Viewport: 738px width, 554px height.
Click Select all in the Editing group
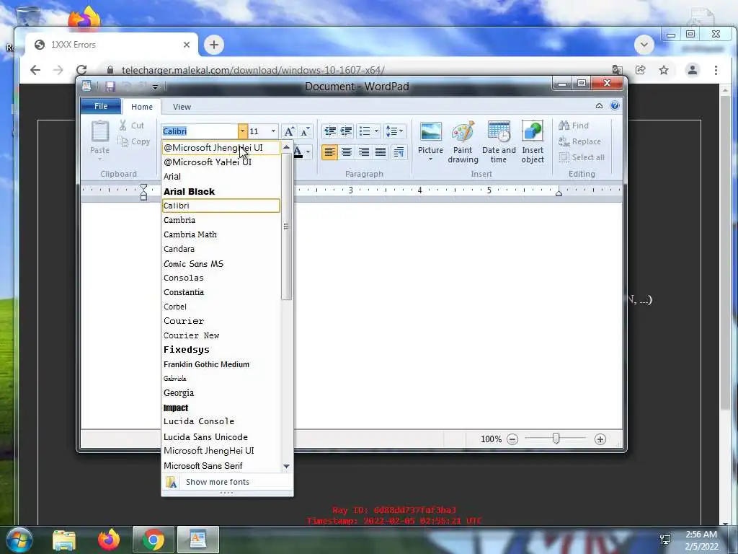pos(582,157)
